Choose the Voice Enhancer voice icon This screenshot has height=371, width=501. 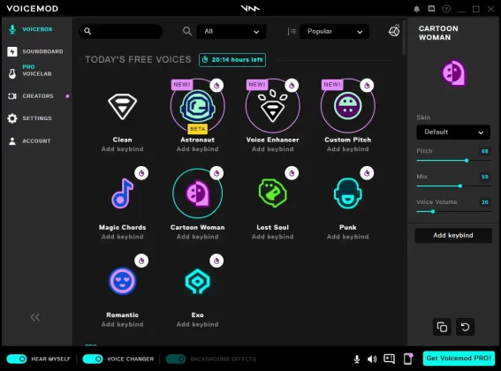click(272, 106)
